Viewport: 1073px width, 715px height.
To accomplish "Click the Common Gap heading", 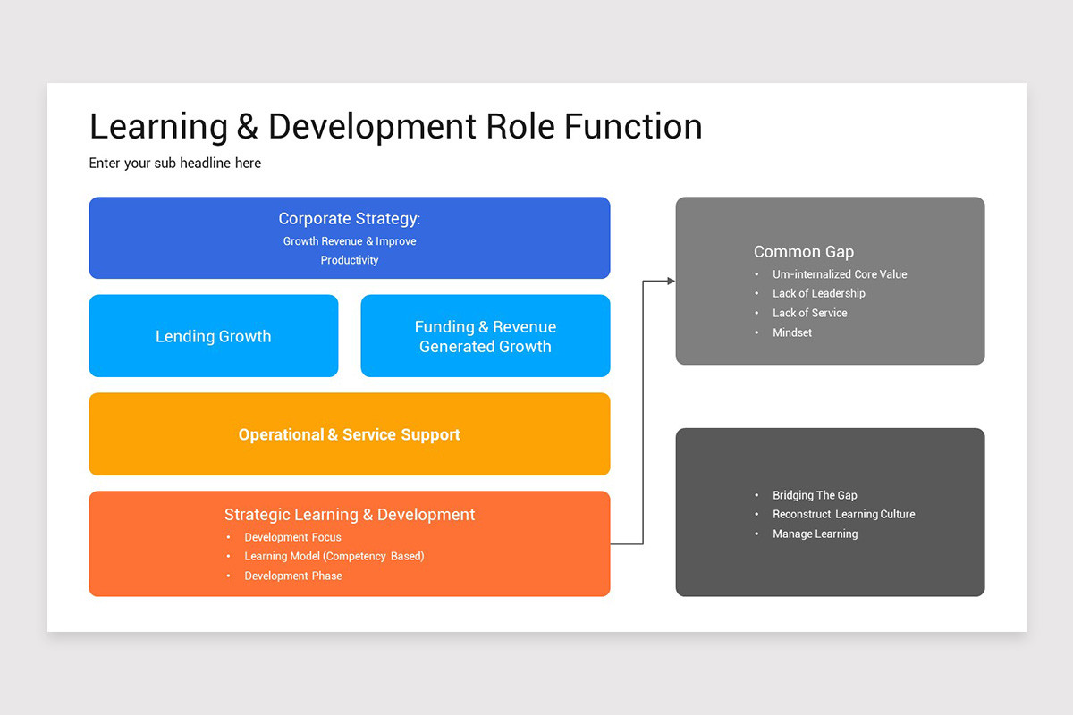I will pos(803,251).
